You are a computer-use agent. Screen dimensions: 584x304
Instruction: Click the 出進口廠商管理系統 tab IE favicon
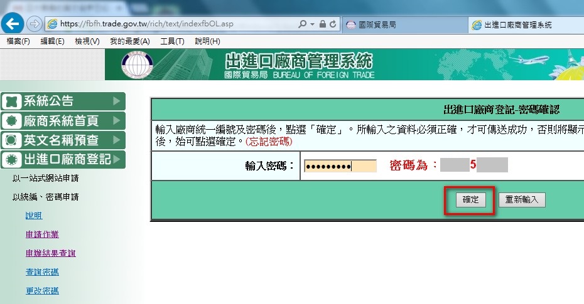point(477,25)
